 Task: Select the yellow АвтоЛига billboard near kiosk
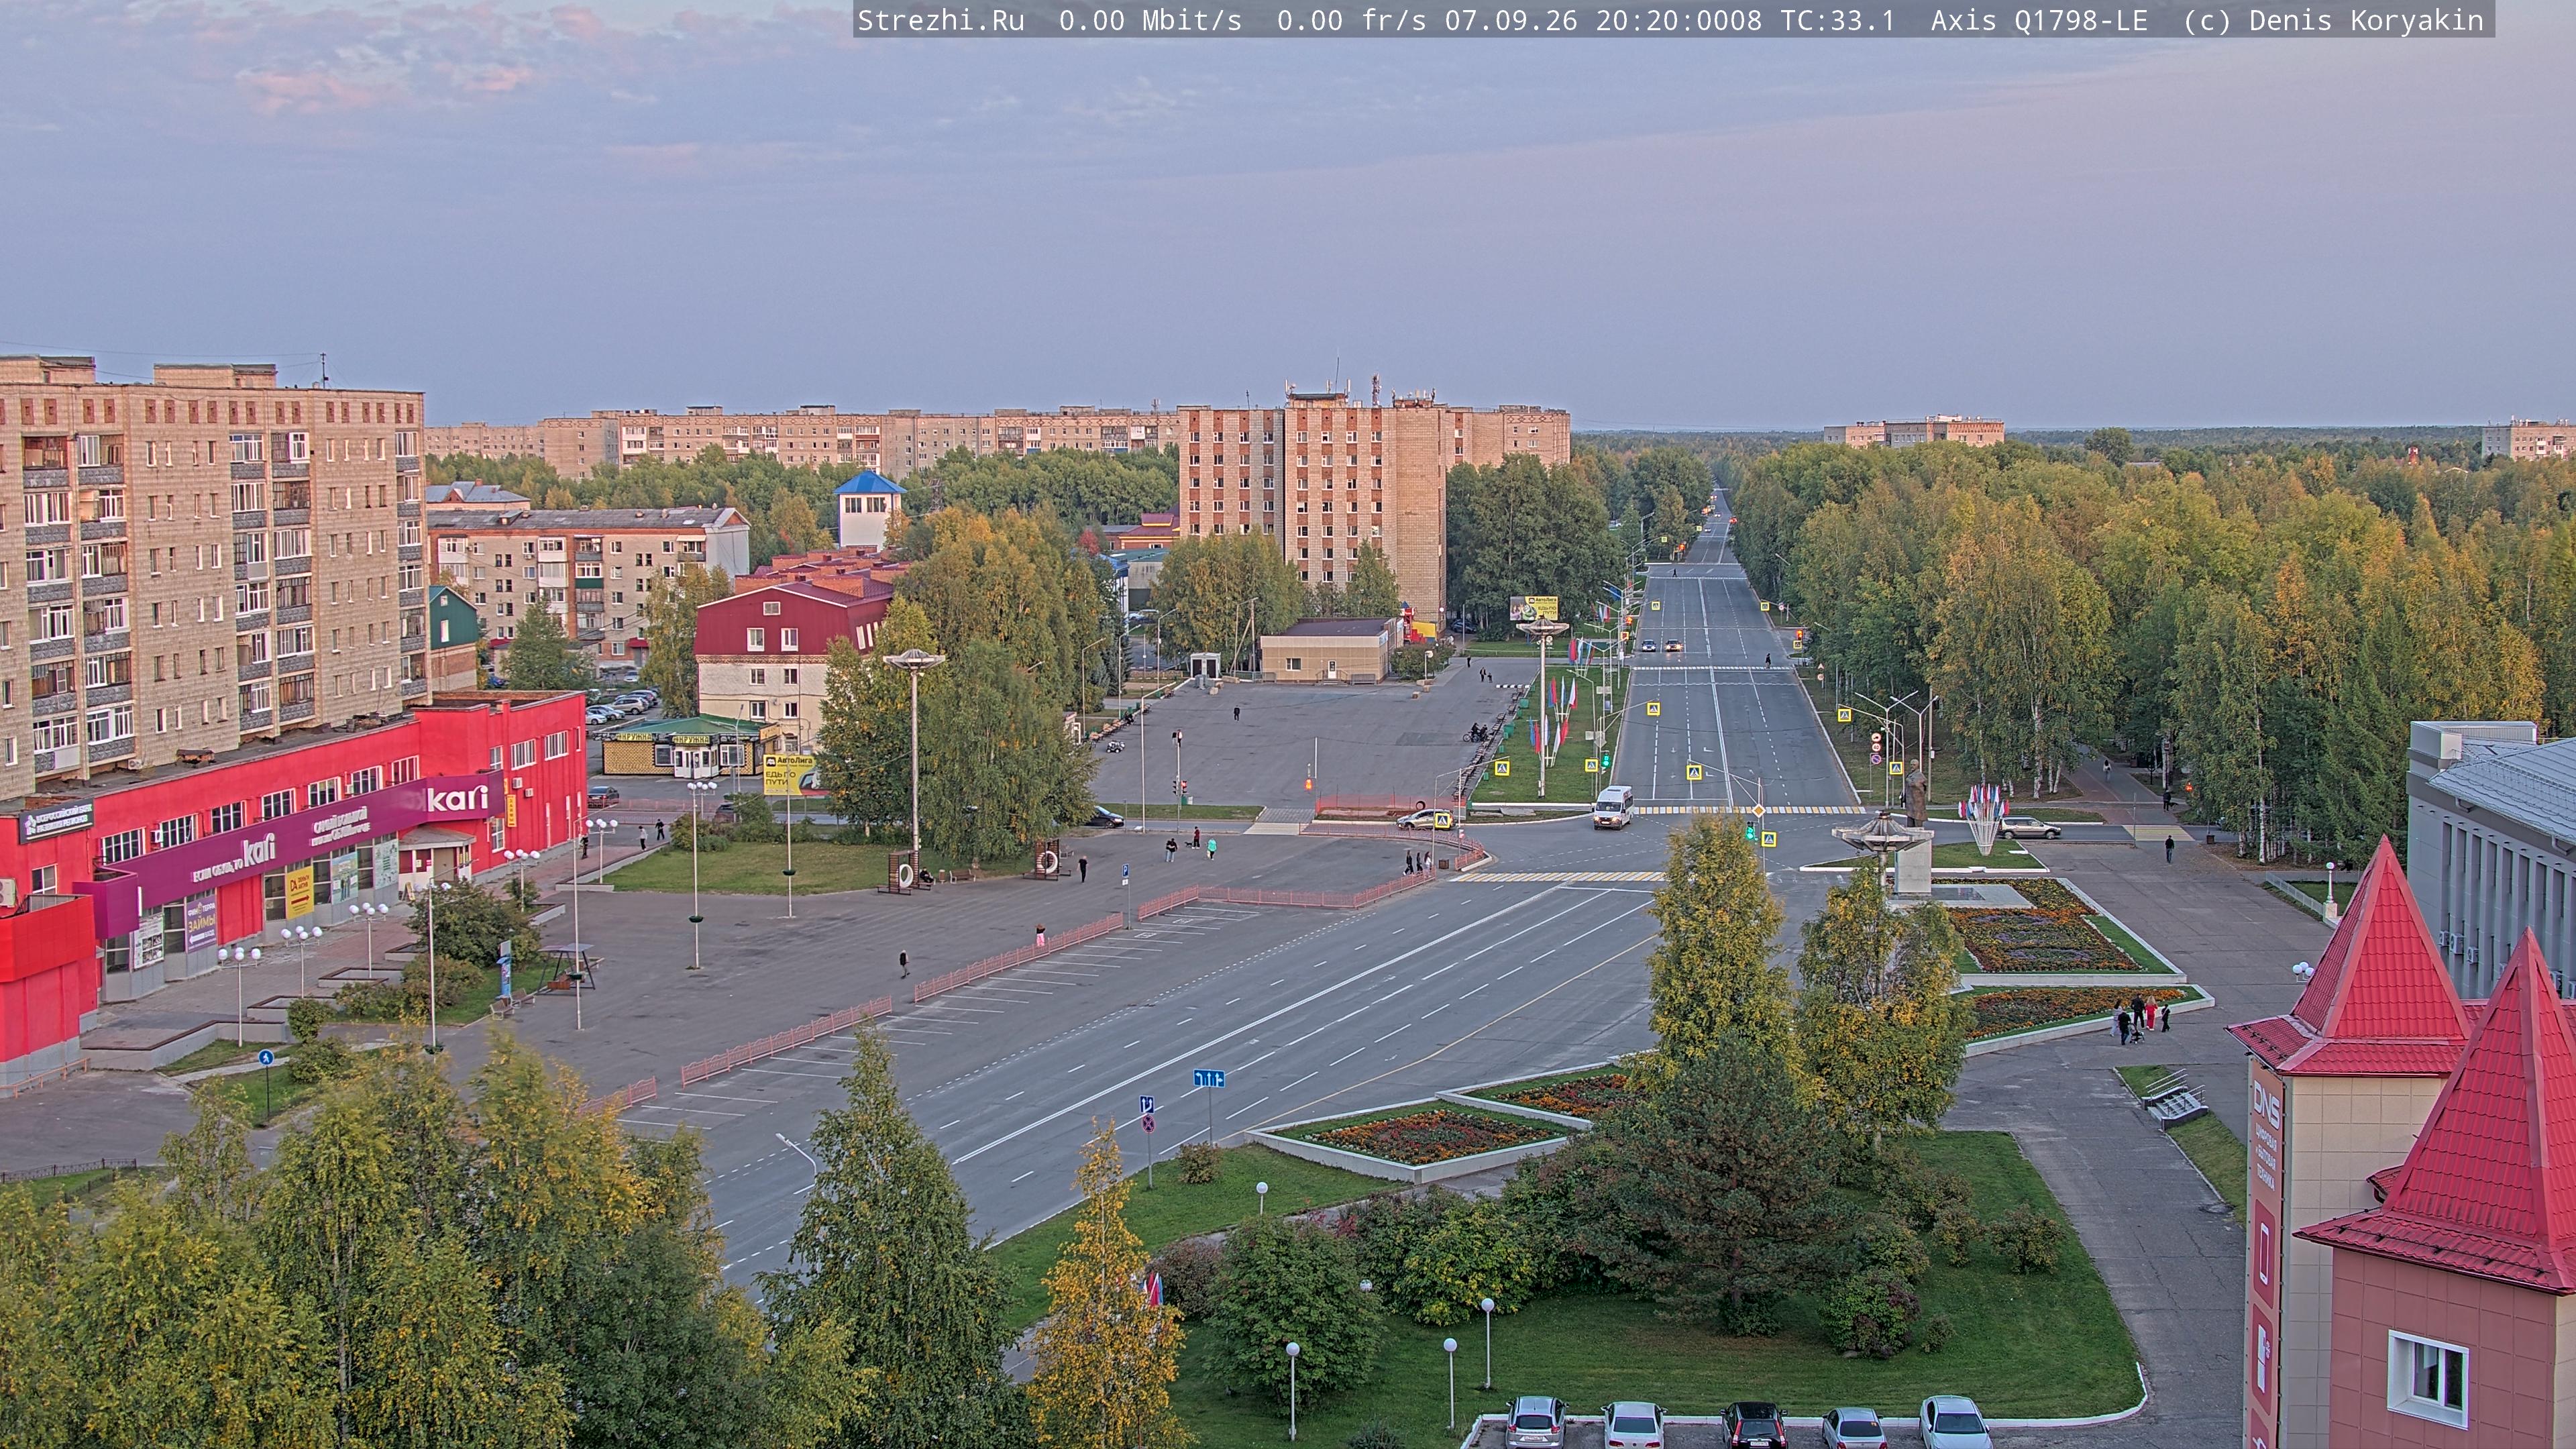[x=788, y=773]
